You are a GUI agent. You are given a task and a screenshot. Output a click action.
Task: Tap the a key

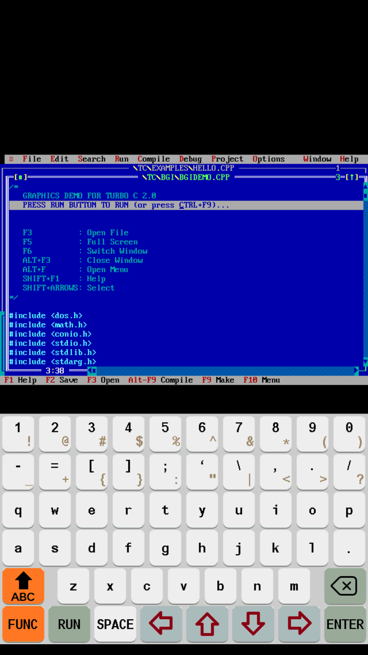coord(18,548)
